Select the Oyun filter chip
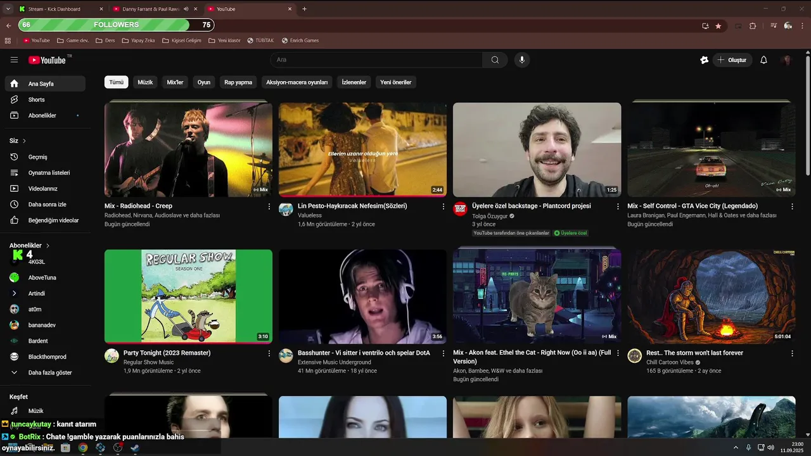Screen dimensions: 811x456 tap(203, 82)
